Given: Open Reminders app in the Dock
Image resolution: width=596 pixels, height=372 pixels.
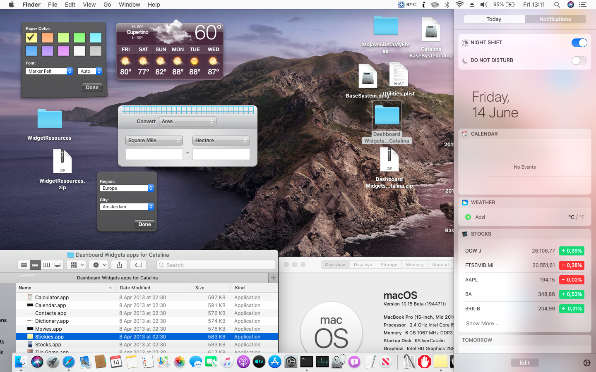Looking at the screenshot, I should coord(148,362).
